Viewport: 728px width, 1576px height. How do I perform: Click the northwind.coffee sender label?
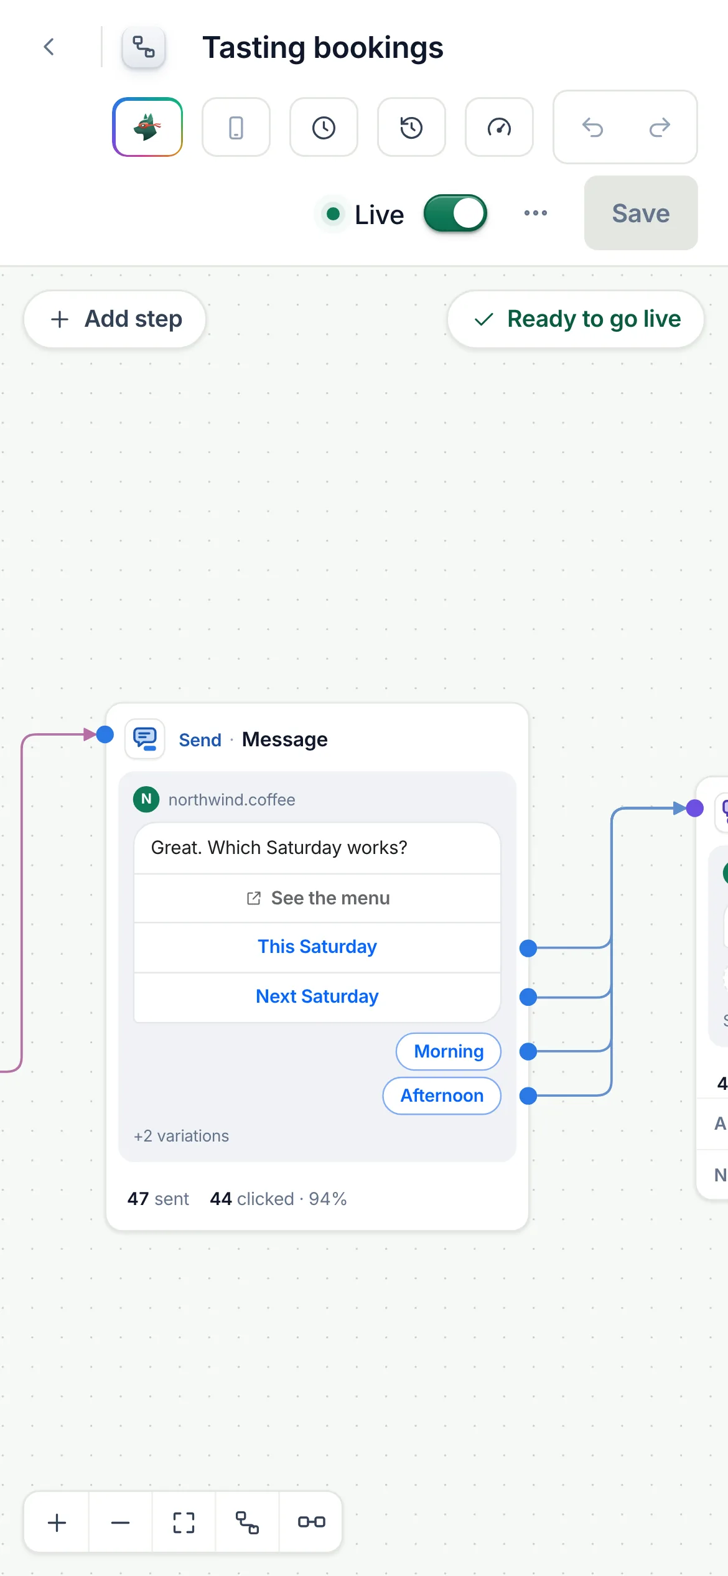coord(232,799)
